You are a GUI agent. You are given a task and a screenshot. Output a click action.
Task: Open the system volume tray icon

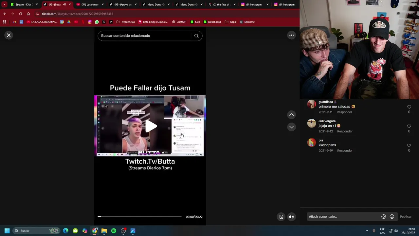click(396, 231)
